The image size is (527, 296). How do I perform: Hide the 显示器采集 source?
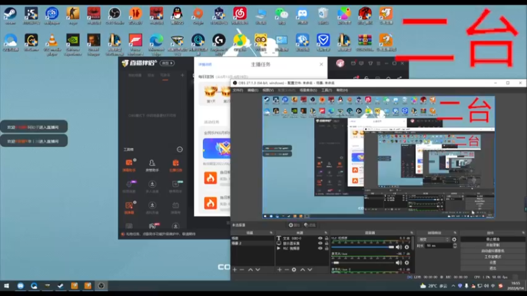(320, 243)
